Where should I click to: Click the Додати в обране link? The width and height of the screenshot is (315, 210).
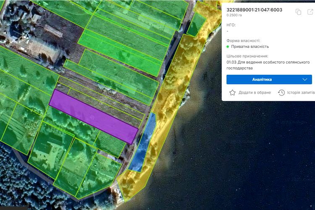(x=255, y=93)
